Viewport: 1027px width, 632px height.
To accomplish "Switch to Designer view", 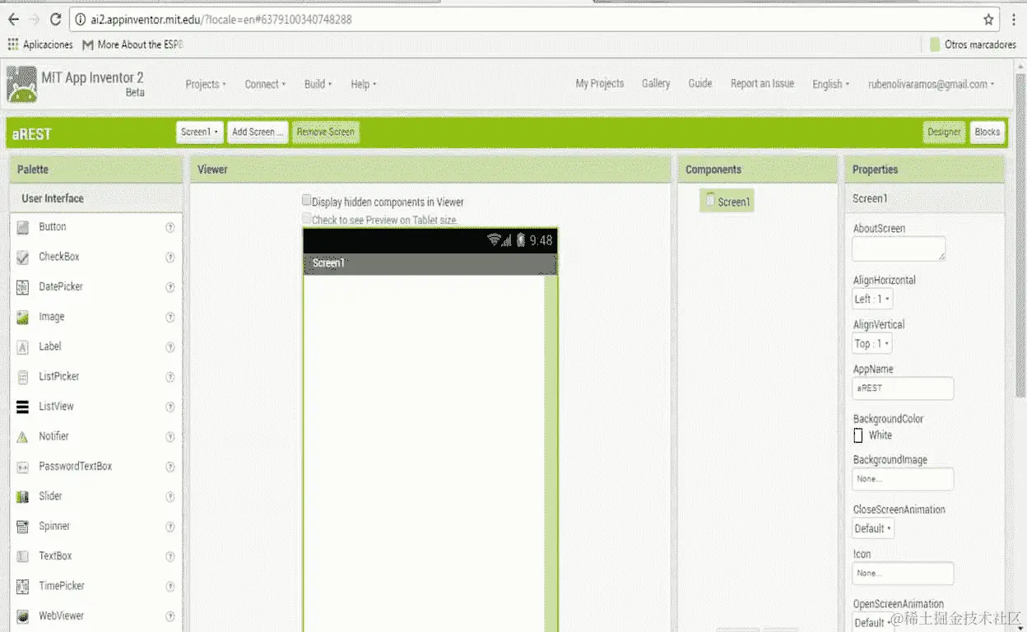I will click(944, 132).
